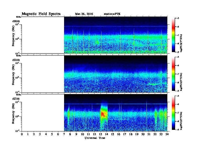Click the horizontal line in the dH/dt spectrogram

tap(116, 26)
